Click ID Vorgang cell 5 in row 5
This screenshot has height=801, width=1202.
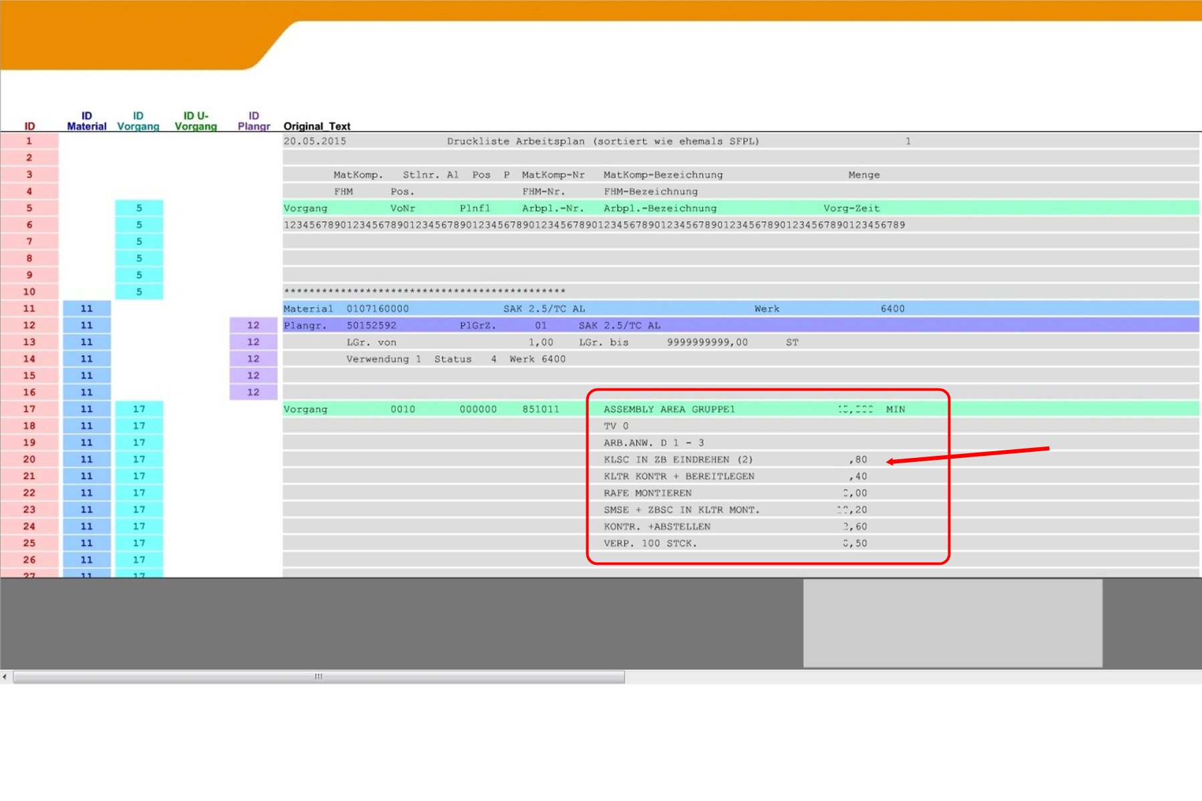139,208
